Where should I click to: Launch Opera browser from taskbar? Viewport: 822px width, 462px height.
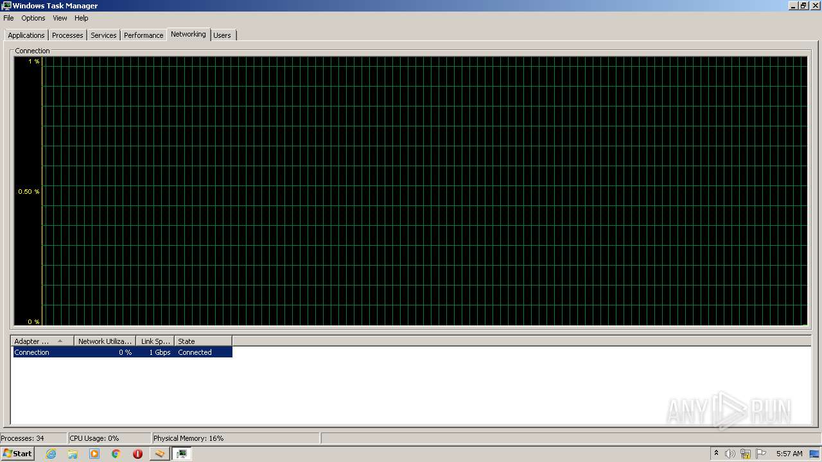[137, 454]
